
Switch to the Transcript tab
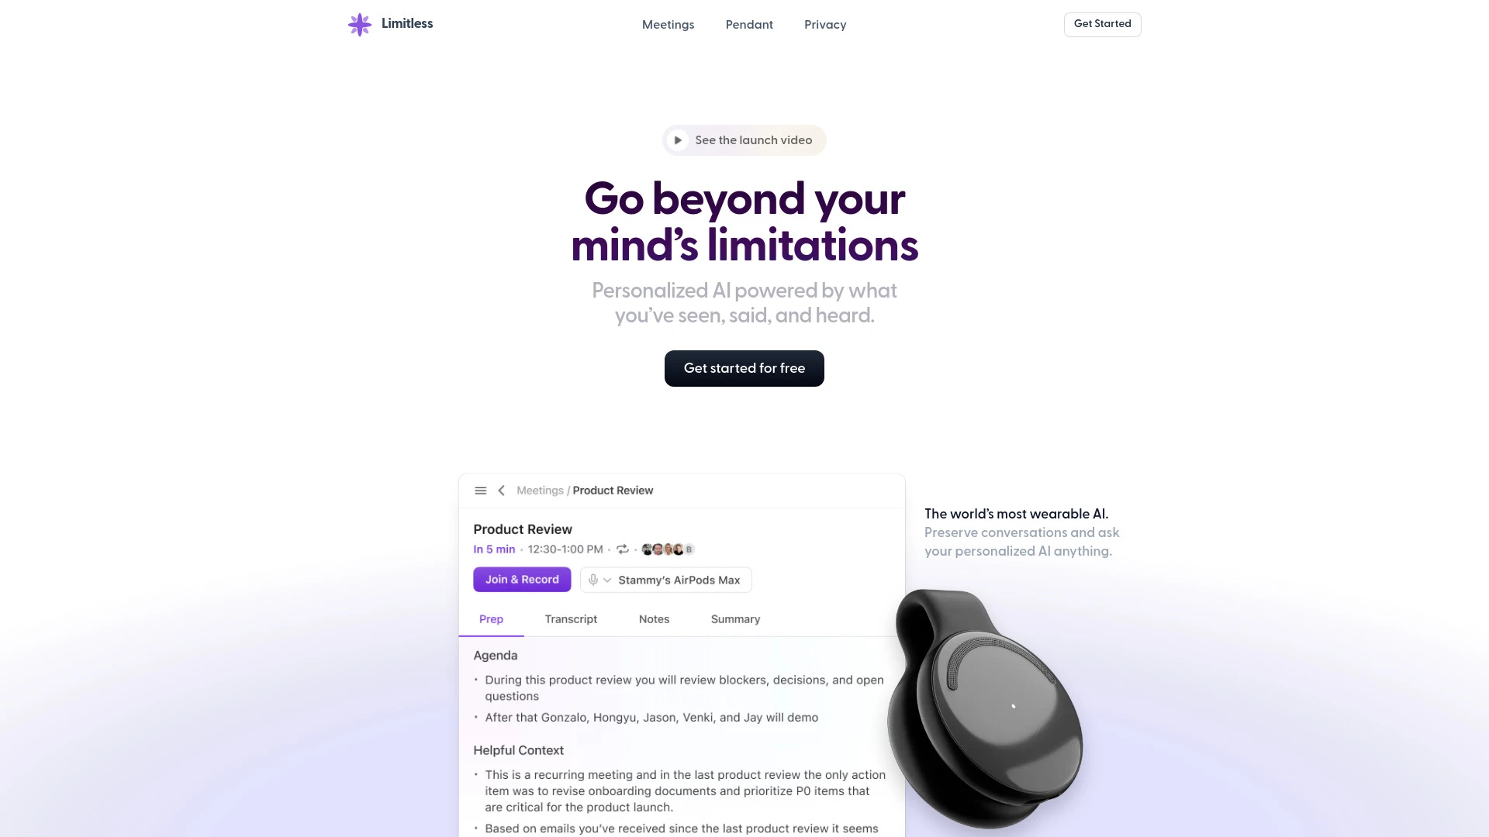tap(570, 618)
